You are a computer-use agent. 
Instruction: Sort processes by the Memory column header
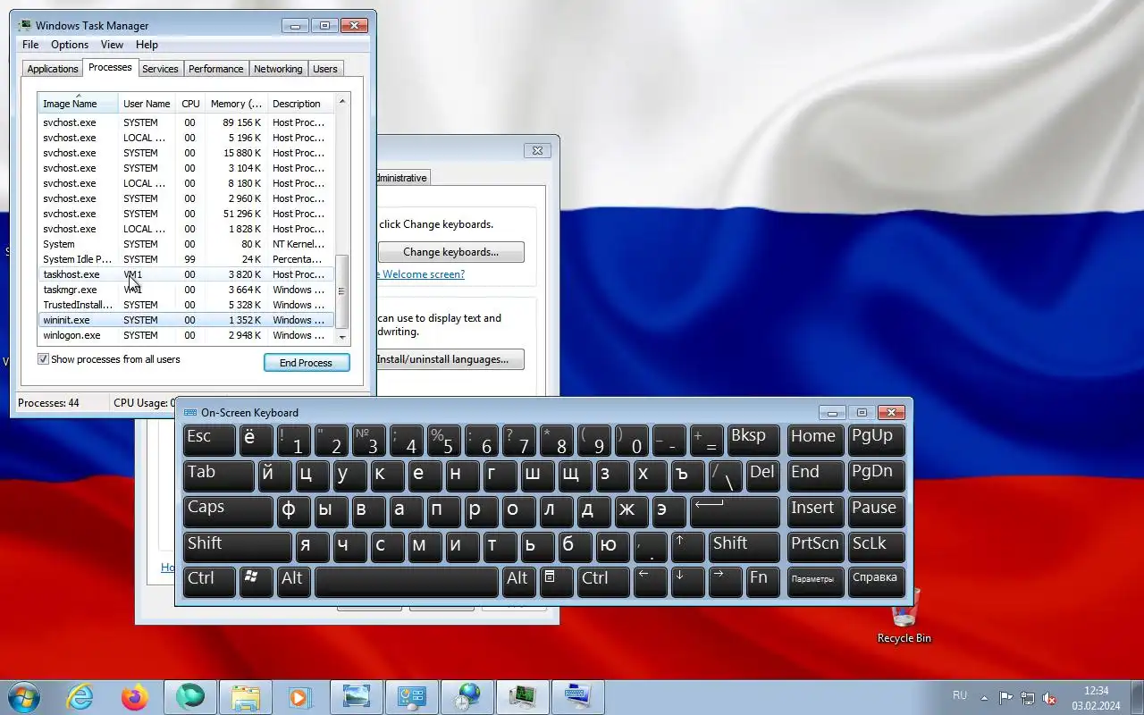coord(236,103)
